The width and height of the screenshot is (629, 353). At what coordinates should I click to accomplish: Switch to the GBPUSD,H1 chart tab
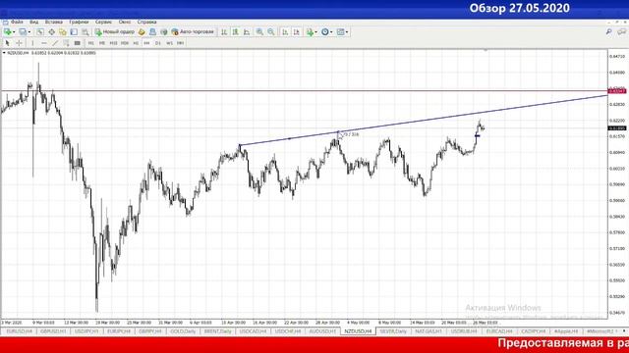(x=53, y=331)
